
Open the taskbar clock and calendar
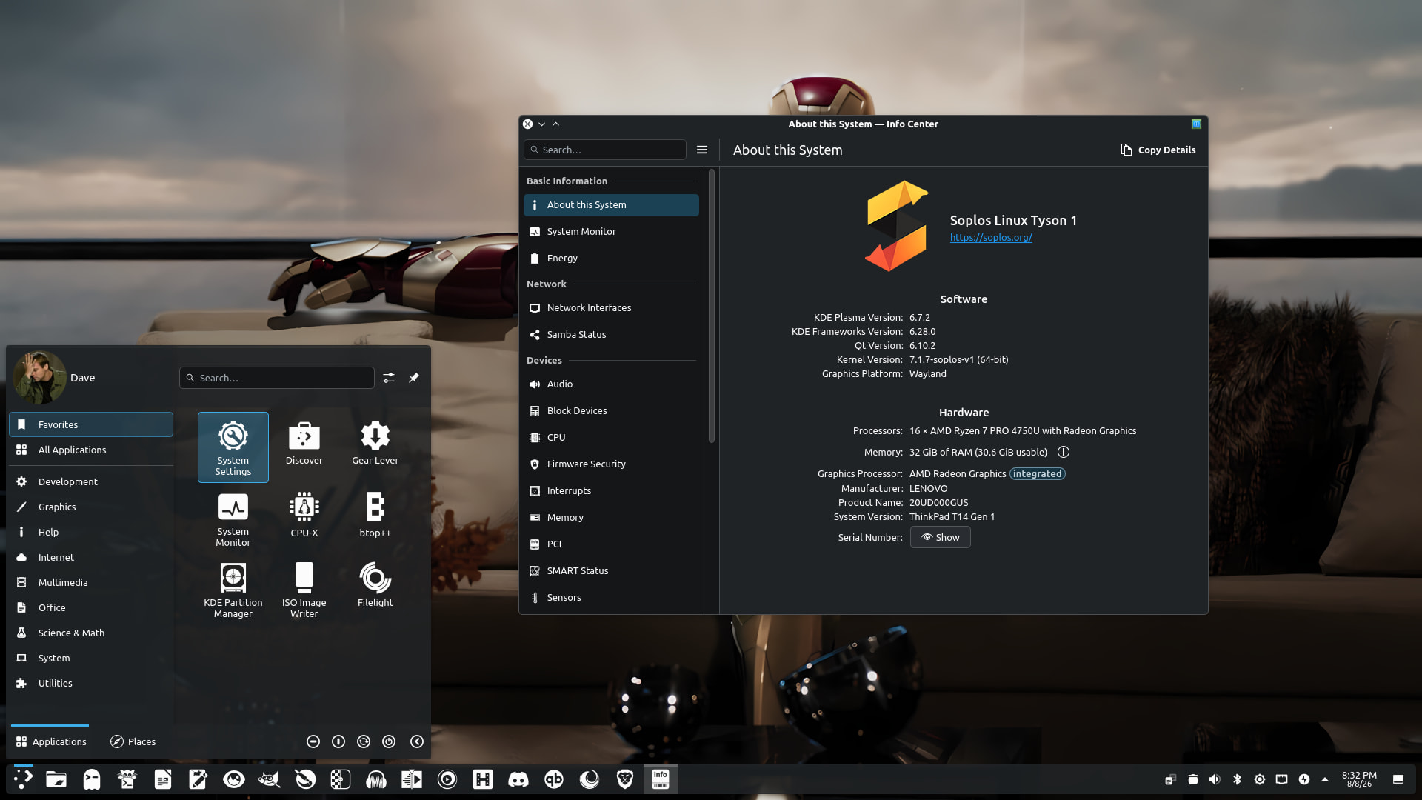coord(1359,779)
